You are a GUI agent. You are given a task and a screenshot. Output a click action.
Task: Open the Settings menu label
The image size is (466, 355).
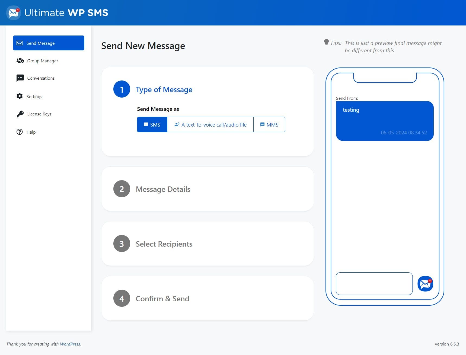[x=34, y=97]
